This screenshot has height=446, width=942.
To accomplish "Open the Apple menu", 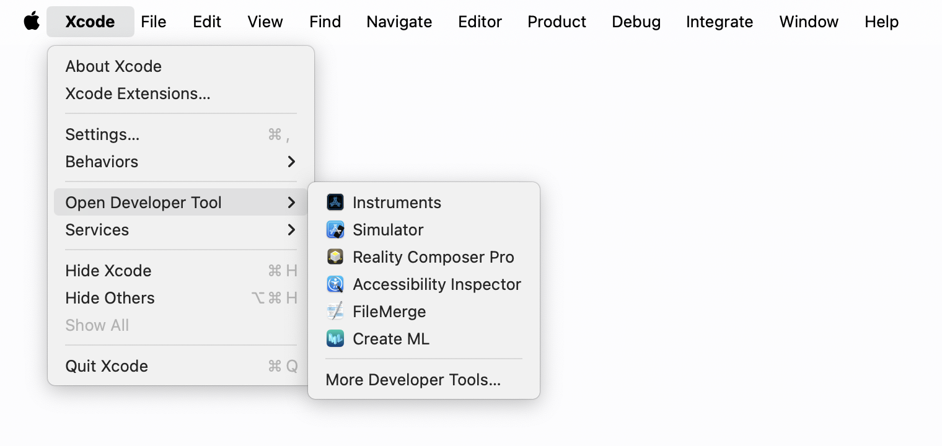I will [32, 21].
